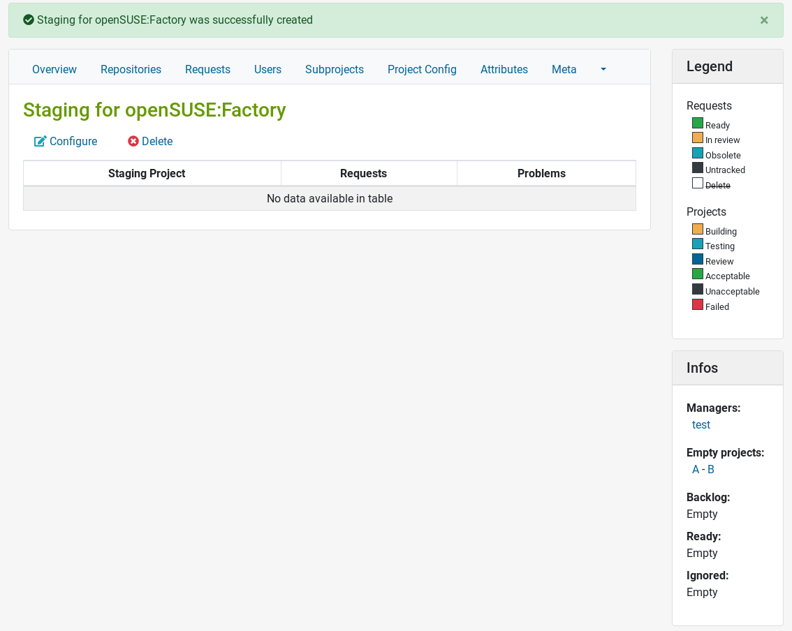The height and width of the screenshot is (631, 792).
Task: Click the teal Obsolete swatch
Action: [698, 153]
